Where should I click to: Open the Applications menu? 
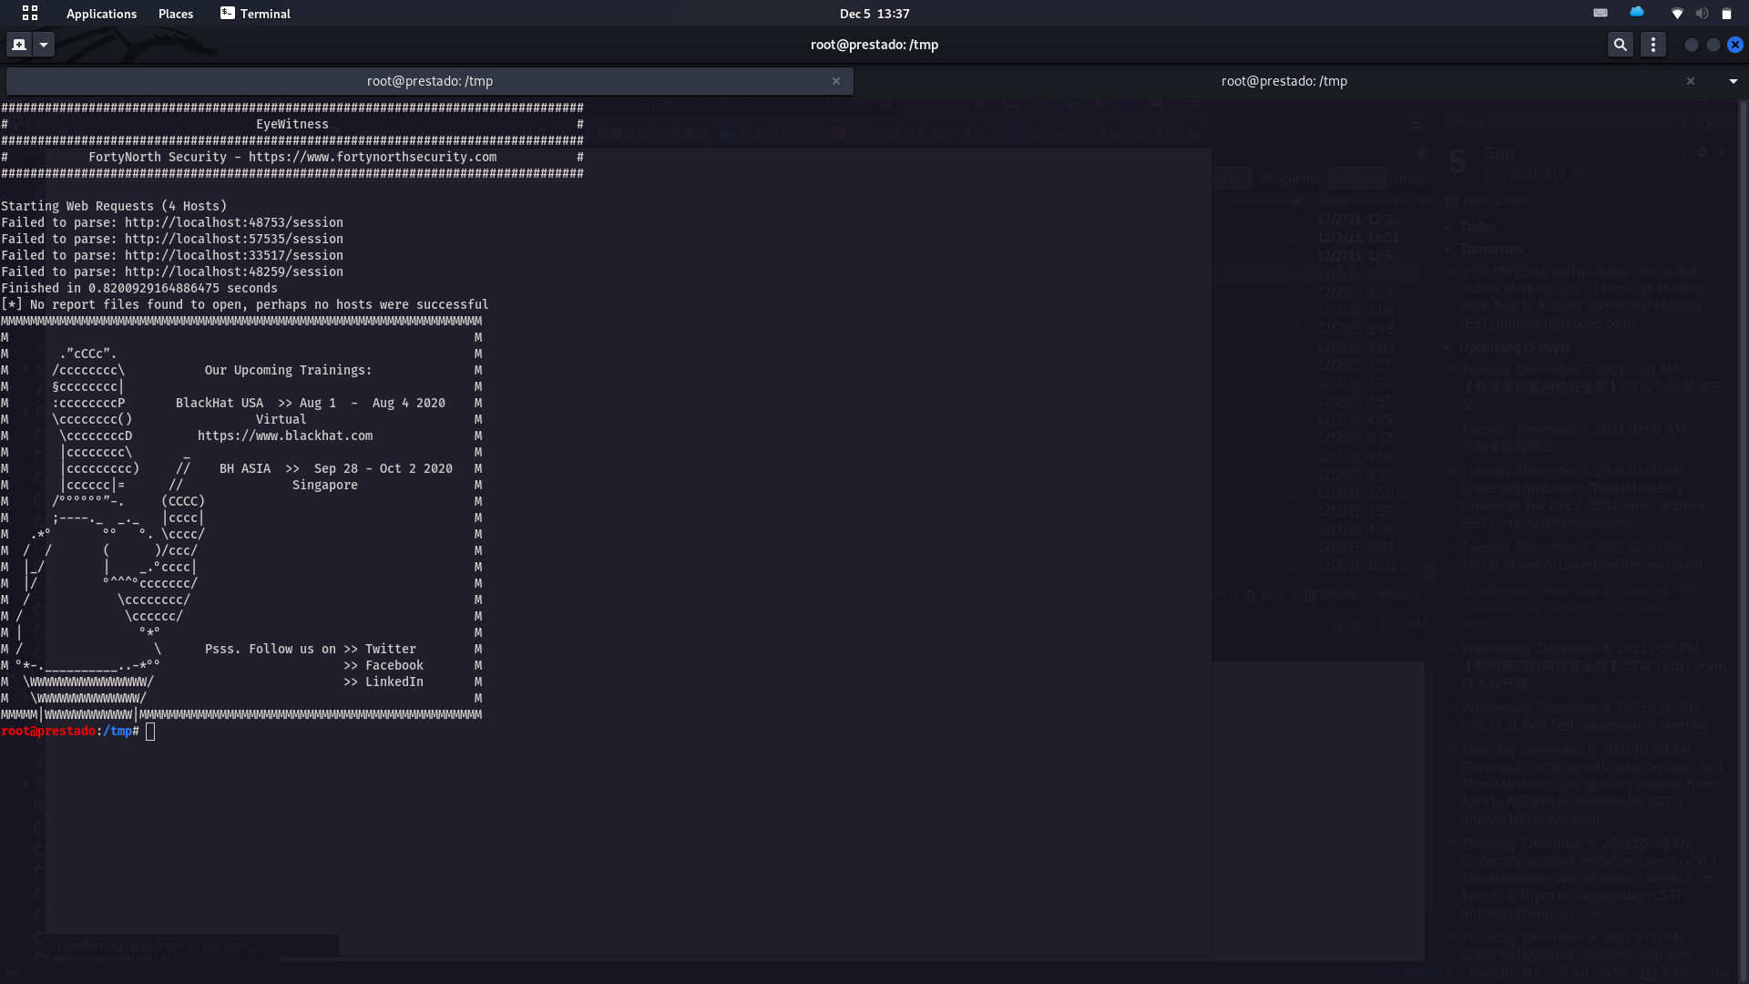[x=101, y=14]
